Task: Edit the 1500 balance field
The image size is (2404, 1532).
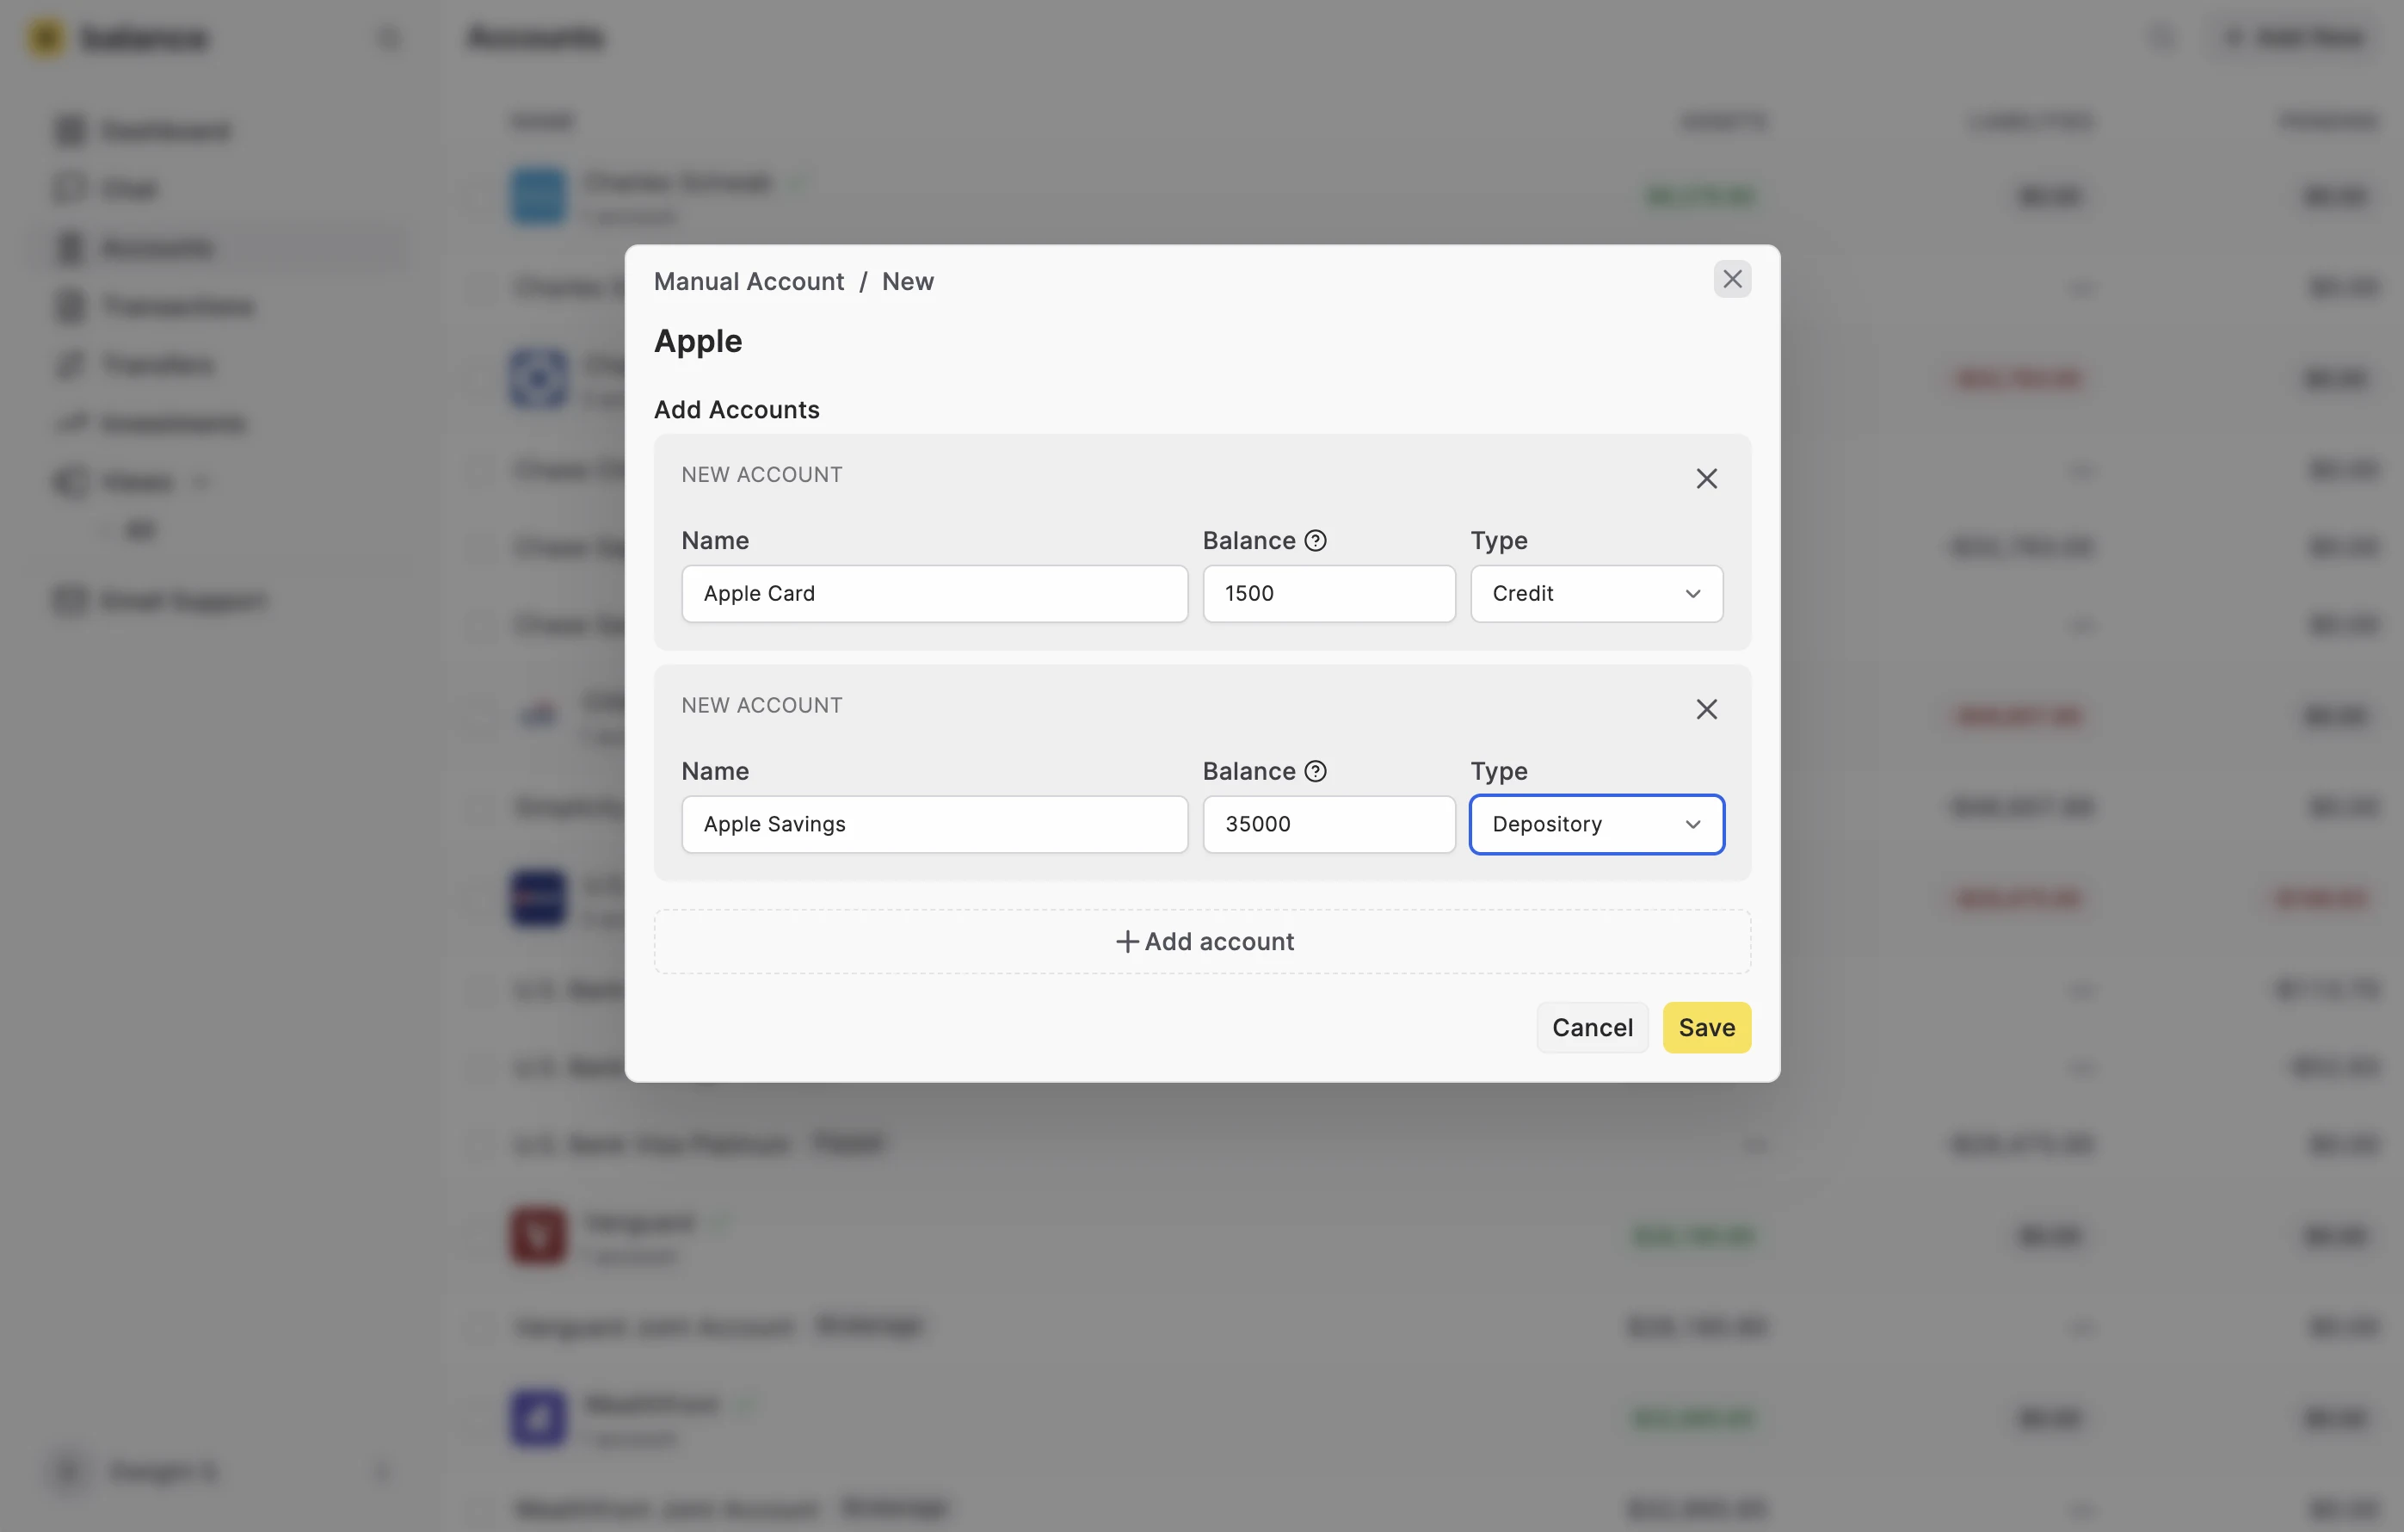Action: (x=1328, y=593)
